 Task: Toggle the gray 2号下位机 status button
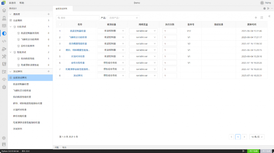266,151
